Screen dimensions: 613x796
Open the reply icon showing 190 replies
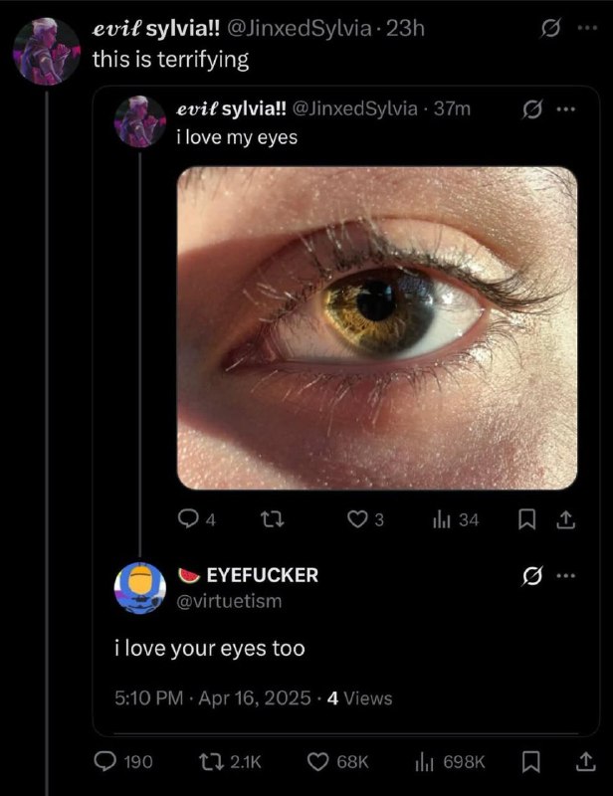pyautogui.click(x=104, y=761)
